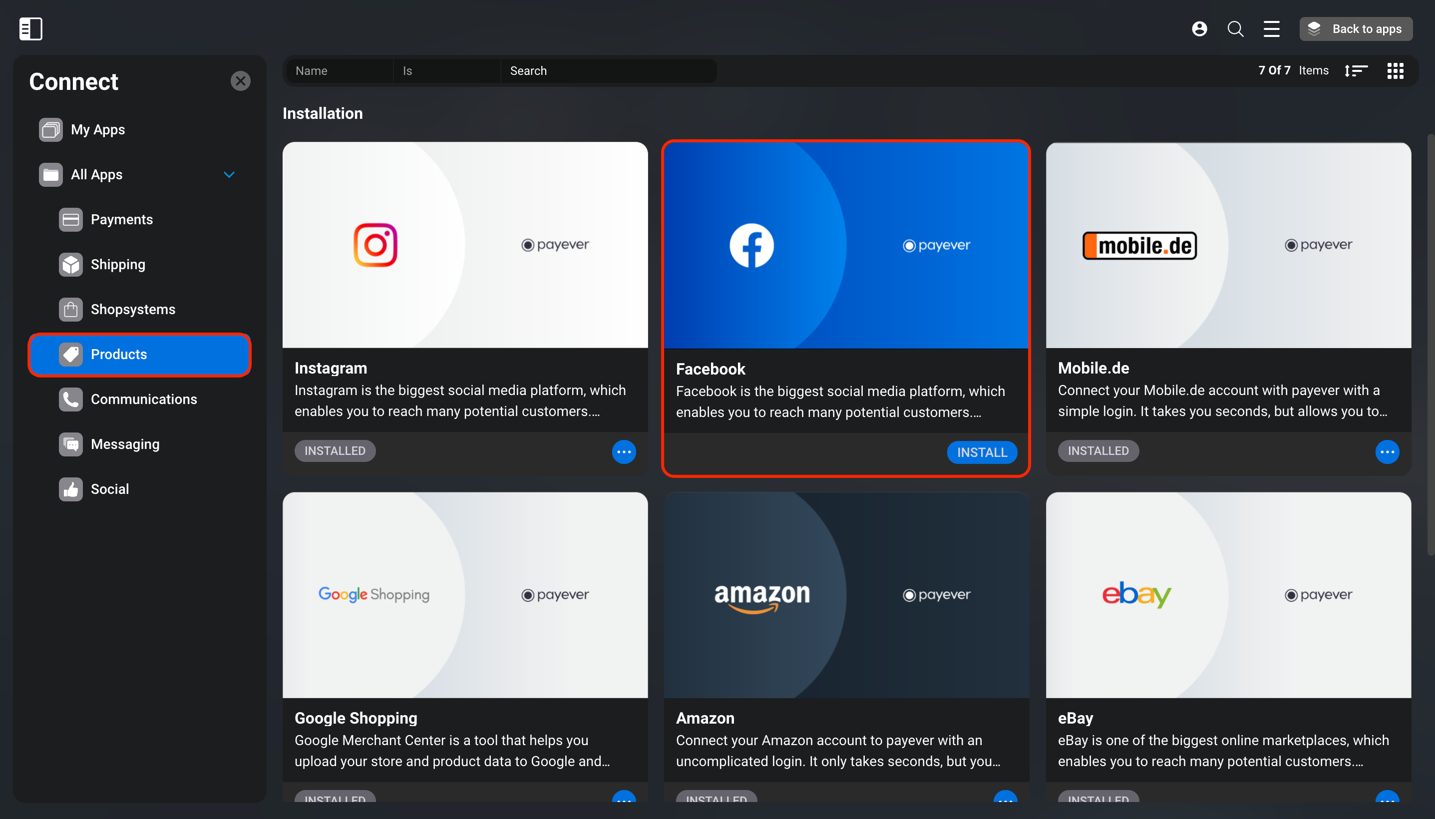Open Messaging category
This screenshot has width=1435, height=819.
[139, 444]
